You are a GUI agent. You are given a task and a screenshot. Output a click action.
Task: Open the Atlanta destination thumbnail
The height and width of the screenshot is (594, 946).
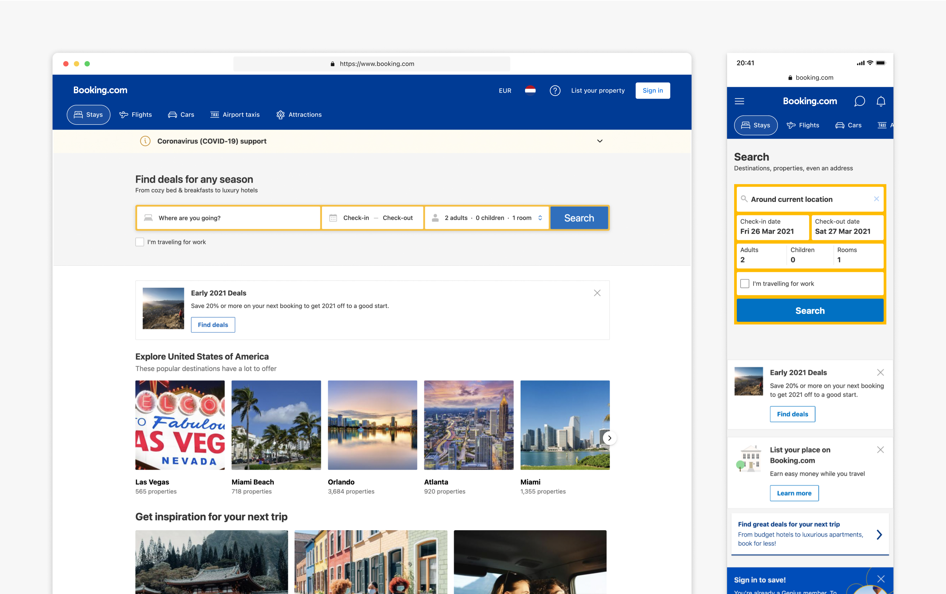tap(469, 425)
